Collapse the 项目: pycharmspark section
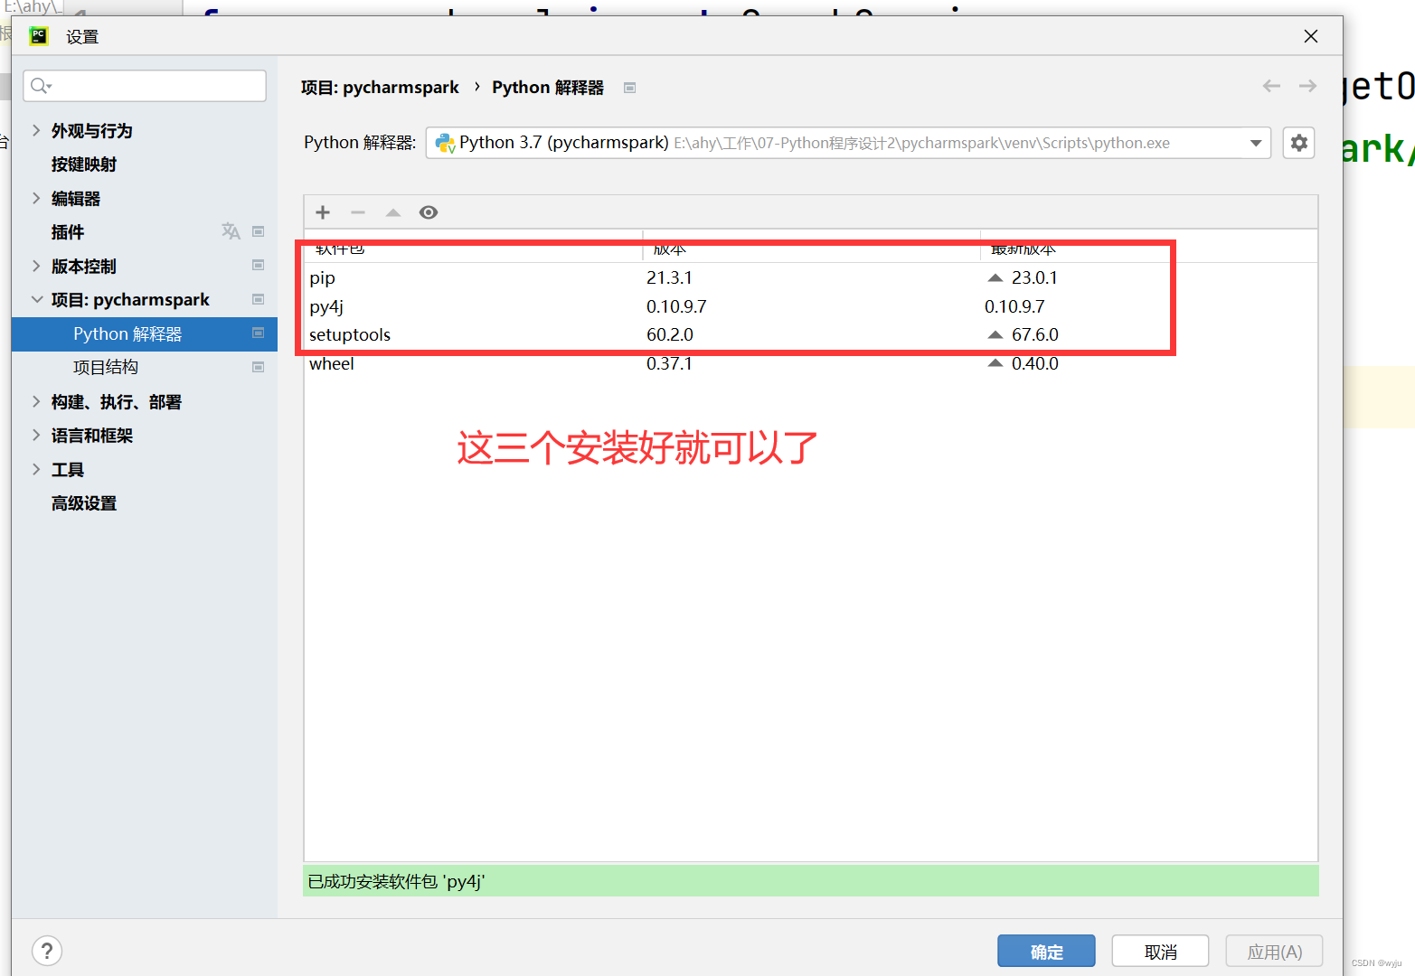 [36, 299]
